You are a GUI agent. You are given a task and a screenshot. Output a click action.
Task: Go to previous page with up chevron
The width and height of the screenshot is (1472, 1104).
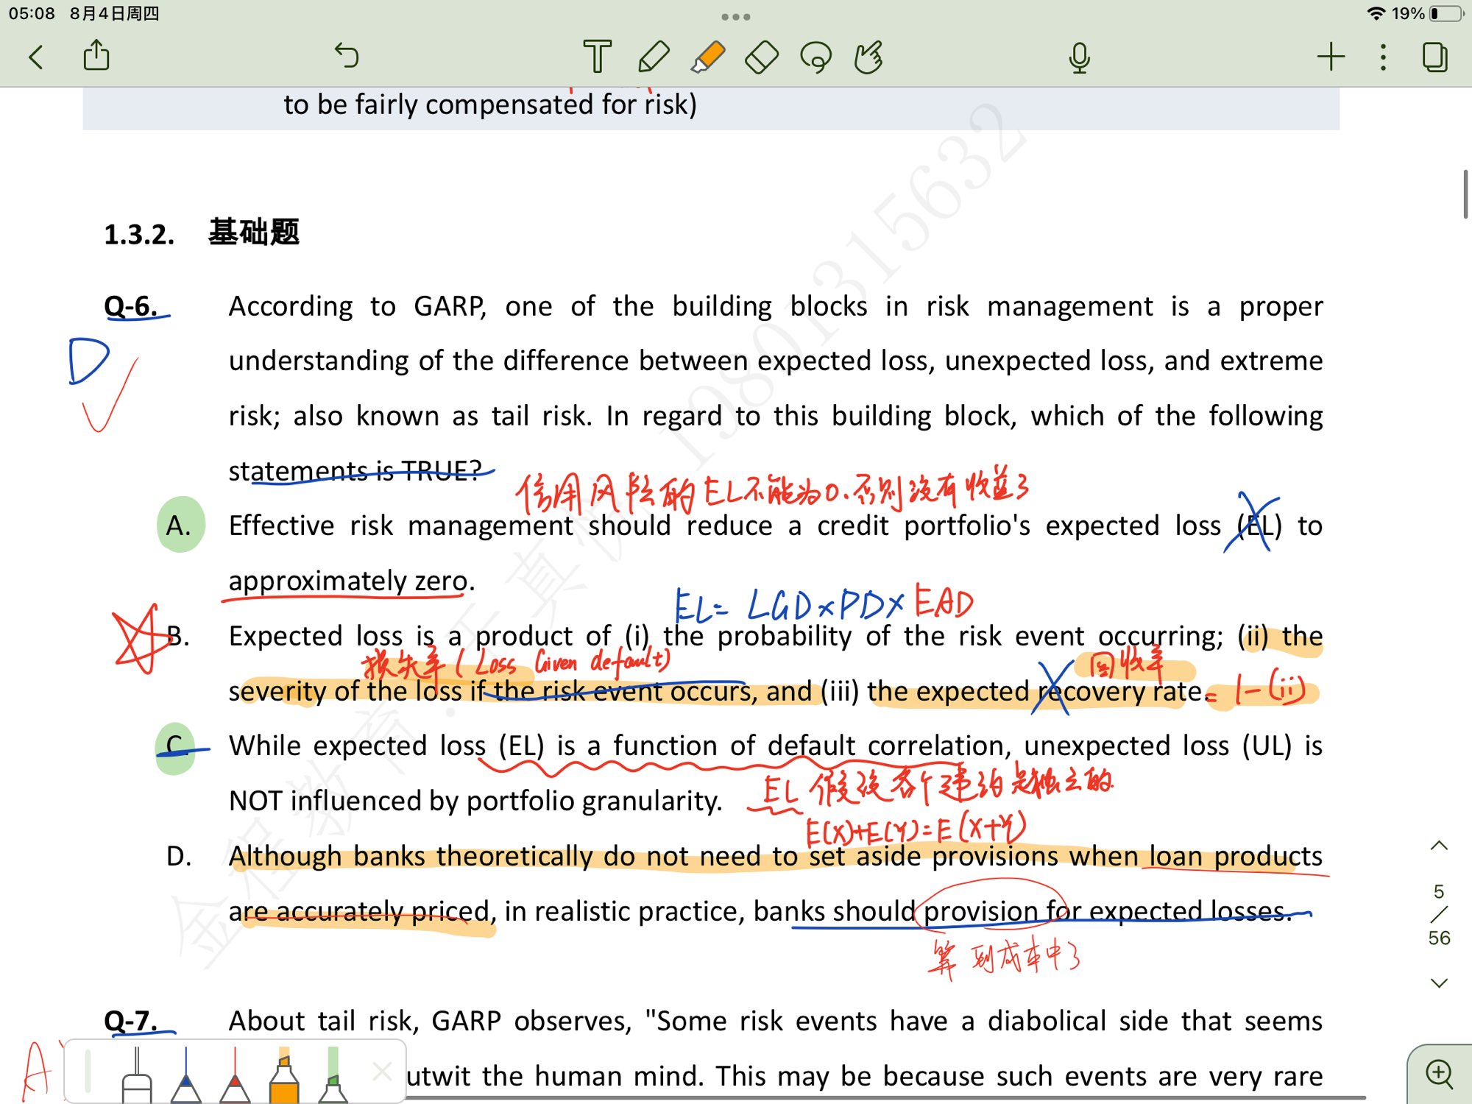pyautogui.click(x=1439, y=846)
